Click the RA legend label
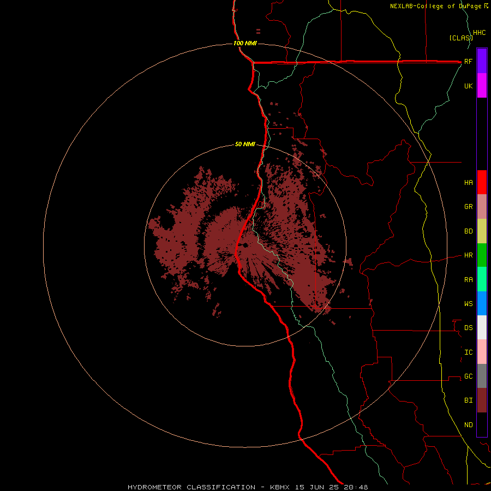Image resolution: width=491 pixels, height=491 pixels. 468,280
